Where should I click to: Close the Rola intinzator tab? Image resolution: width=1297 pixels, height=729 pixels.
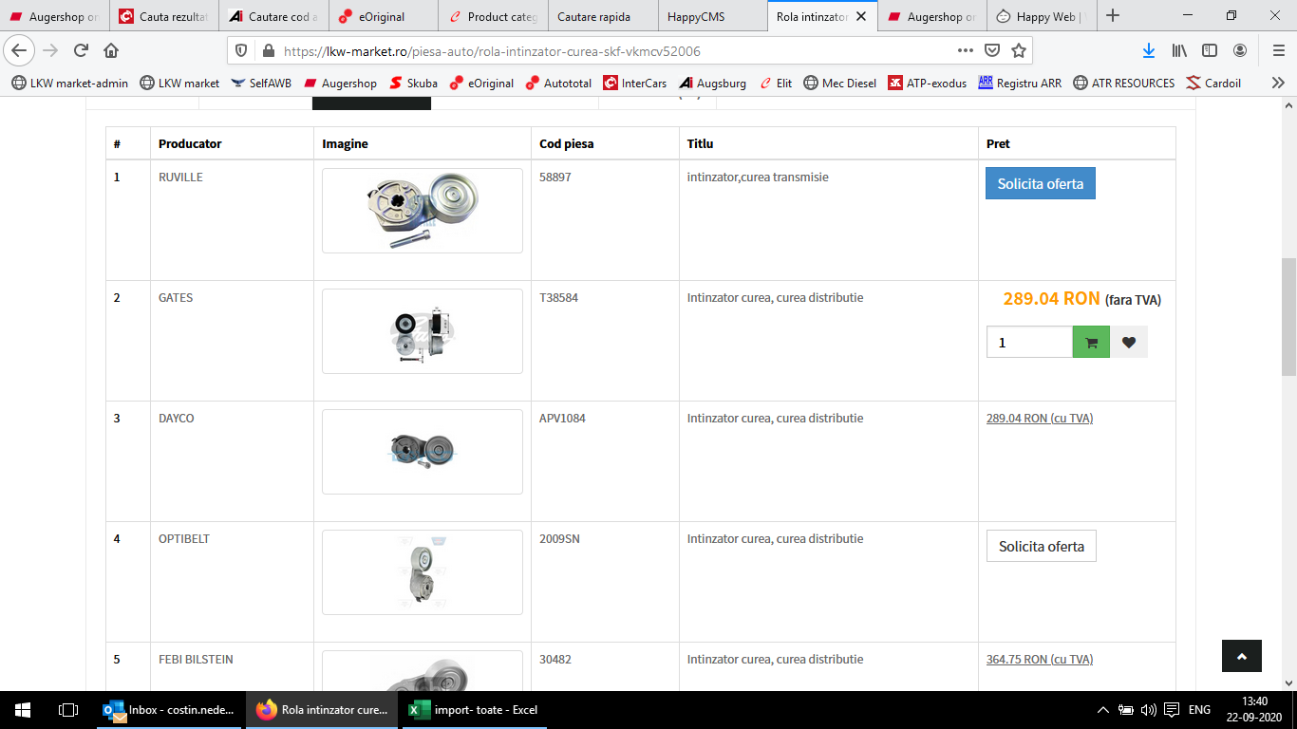[x=861, y=16]
